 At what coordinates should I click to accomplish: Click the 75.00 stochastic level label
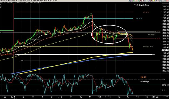tap(164, 79)
